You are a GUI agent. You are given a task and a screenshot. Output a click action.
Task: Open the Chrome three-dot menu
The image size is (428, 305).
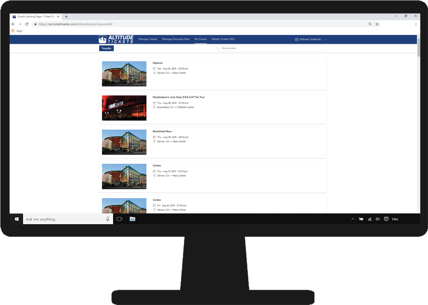416,24
